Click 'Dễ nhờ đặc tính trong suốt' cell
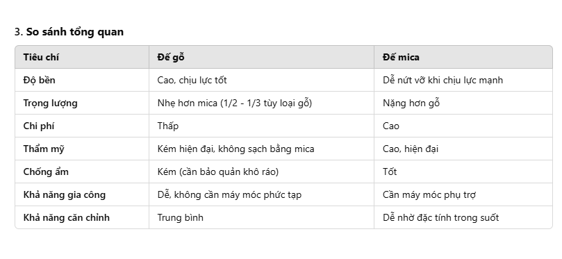Image resolution: width=562 pixels, height=259 pixels. [440, 218]
